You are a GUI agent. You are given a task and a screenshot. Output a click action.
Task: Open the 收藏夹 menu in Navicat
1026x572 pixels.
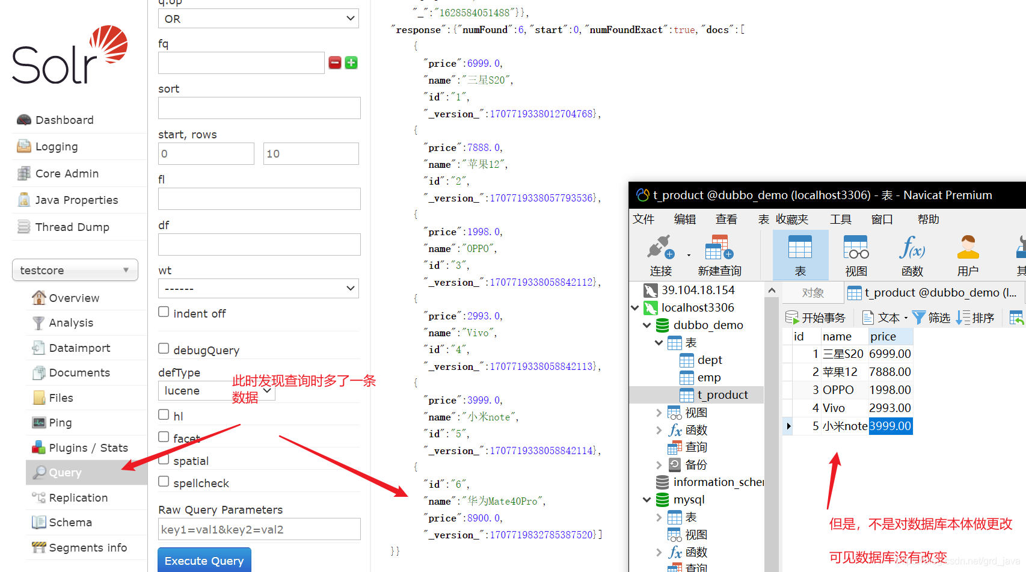pos(792,220)
